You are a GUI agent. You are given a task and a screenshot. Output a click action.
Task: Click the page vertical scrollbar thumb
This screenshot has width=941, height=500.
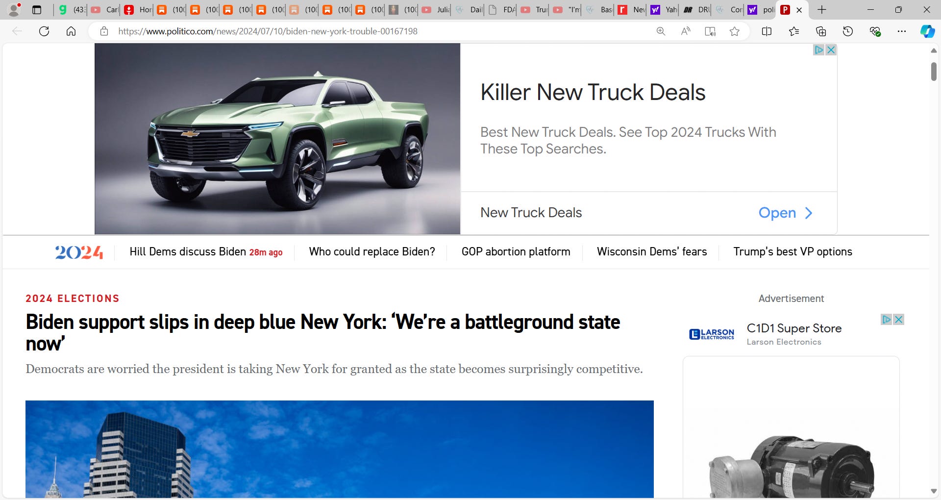coord(934,72)
